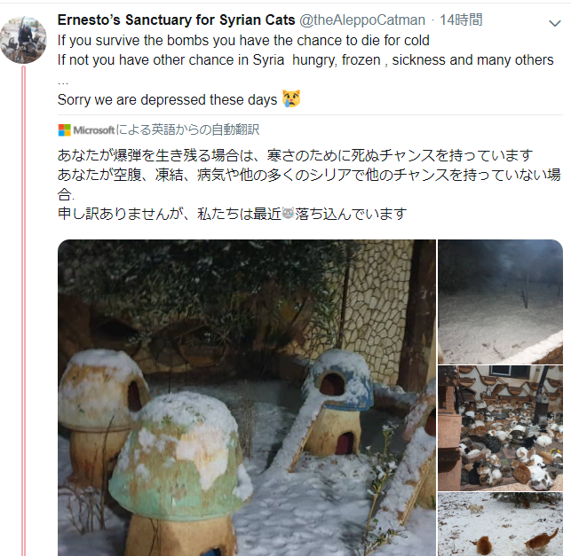Open the photo of orange cats on snow
This screenshot has width=571, height=556.
click(500, 524)
